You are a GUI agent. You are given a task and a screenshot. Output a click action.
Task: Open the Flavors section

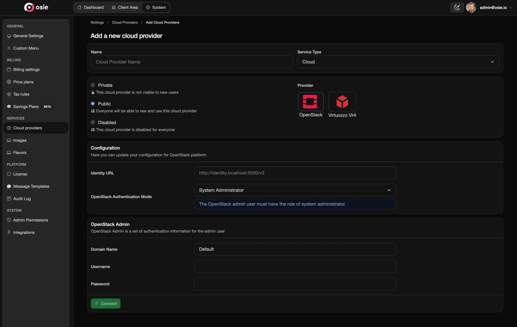coord(20,152)
